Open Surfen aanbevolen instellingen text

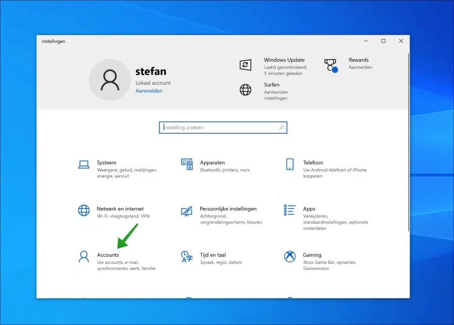coord(275,95)
